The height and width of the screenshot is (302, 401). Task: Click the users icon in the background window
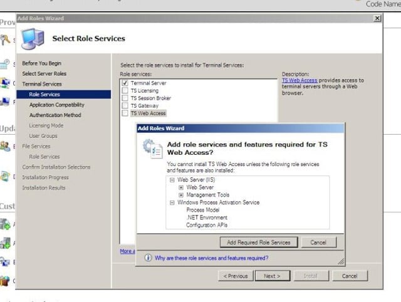point(5,146)
